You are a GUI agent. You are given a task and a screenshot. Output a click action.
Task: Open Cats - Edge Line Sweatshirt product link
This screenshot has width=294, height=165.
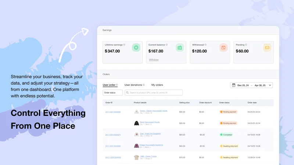pos(150,133)
